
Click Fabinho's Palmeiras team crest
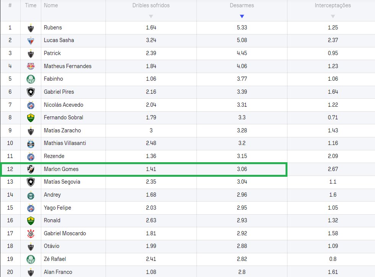click(x=31, y=79)
